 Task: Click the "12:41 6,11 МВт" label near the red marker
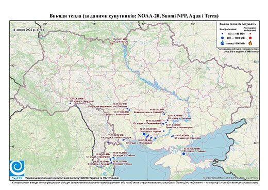[x=120, y=39]
